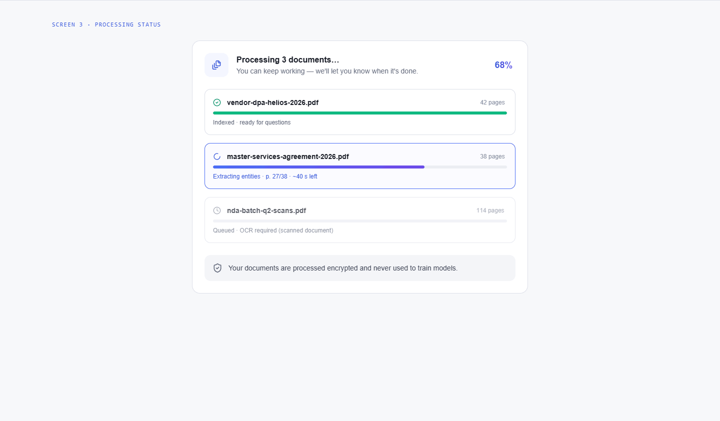Click the empty progress bar for nda-batch-q2-scans

point(360,221)
